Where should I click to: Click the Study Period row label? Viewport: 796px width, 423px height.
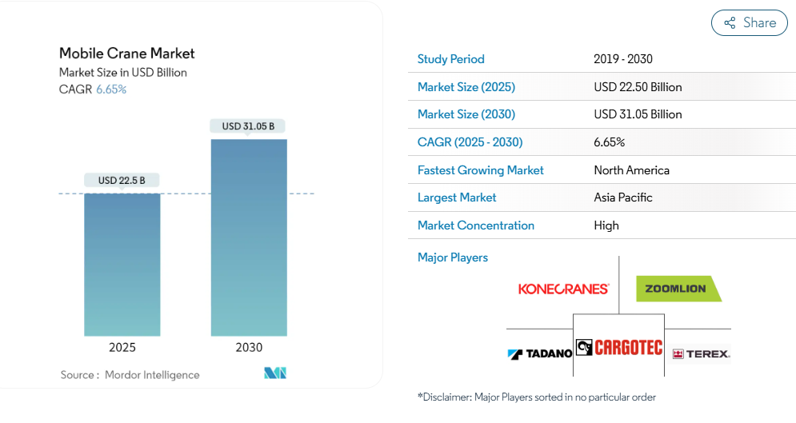coord(450,59)
